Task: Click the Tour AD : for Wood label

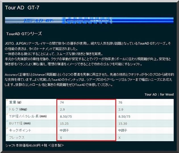Action: click(x=159, y=94)
